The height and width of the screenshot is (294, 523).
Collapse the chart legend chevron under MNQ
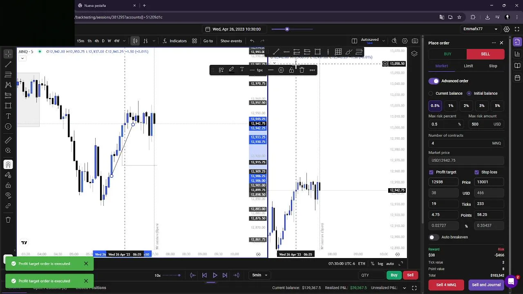[22, 58]
